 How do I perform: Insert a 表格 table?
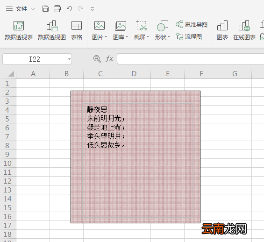coord(77,30)
